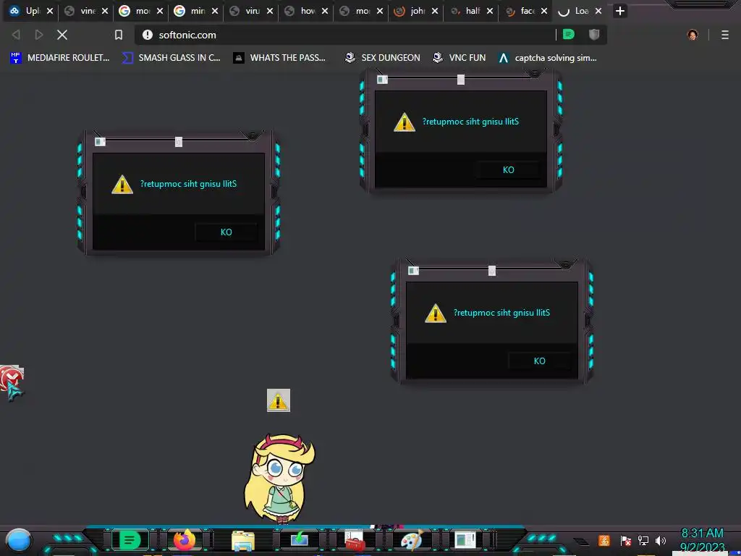The image size is (741, 556).
Task: Click the red error X icon at left edge
Action: click(12, 377)
